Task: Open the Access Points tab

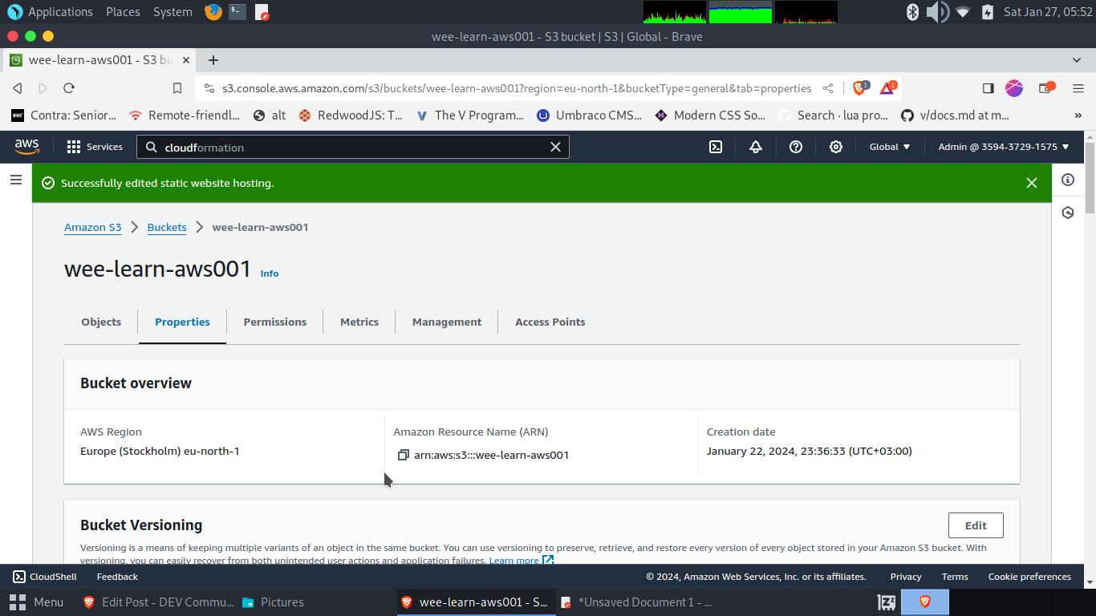Action: click(550, 322)
